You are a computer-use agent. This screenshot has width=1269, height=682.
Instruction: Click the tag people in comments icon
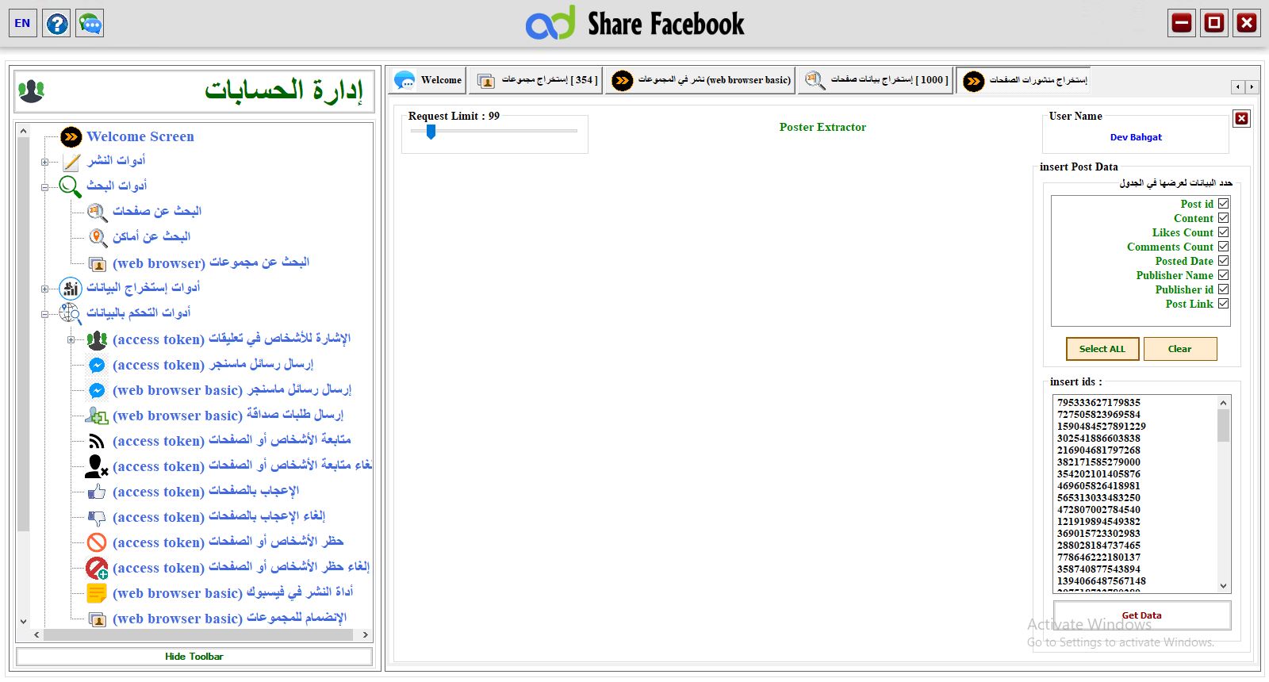pyautogui.click(x=97, y=340)
